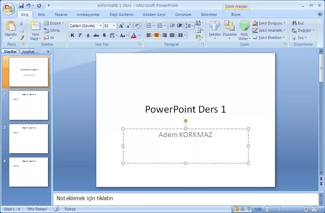Zoom out with the minus button
The width and height of the screenshot is (325, 213).
267,209
